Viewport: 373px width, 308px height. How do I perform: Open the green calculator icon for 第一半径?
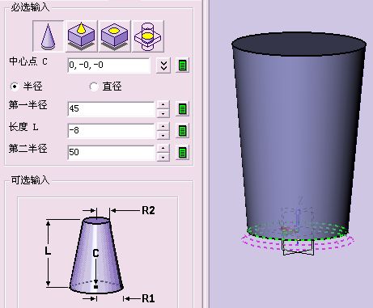pyautogui.click(x=183, y=109)
